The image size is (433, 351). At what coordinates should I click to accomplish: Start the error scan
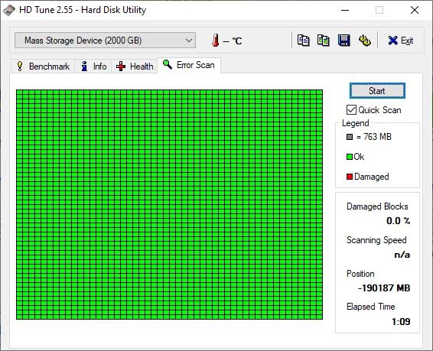click(x=377, y=91)
